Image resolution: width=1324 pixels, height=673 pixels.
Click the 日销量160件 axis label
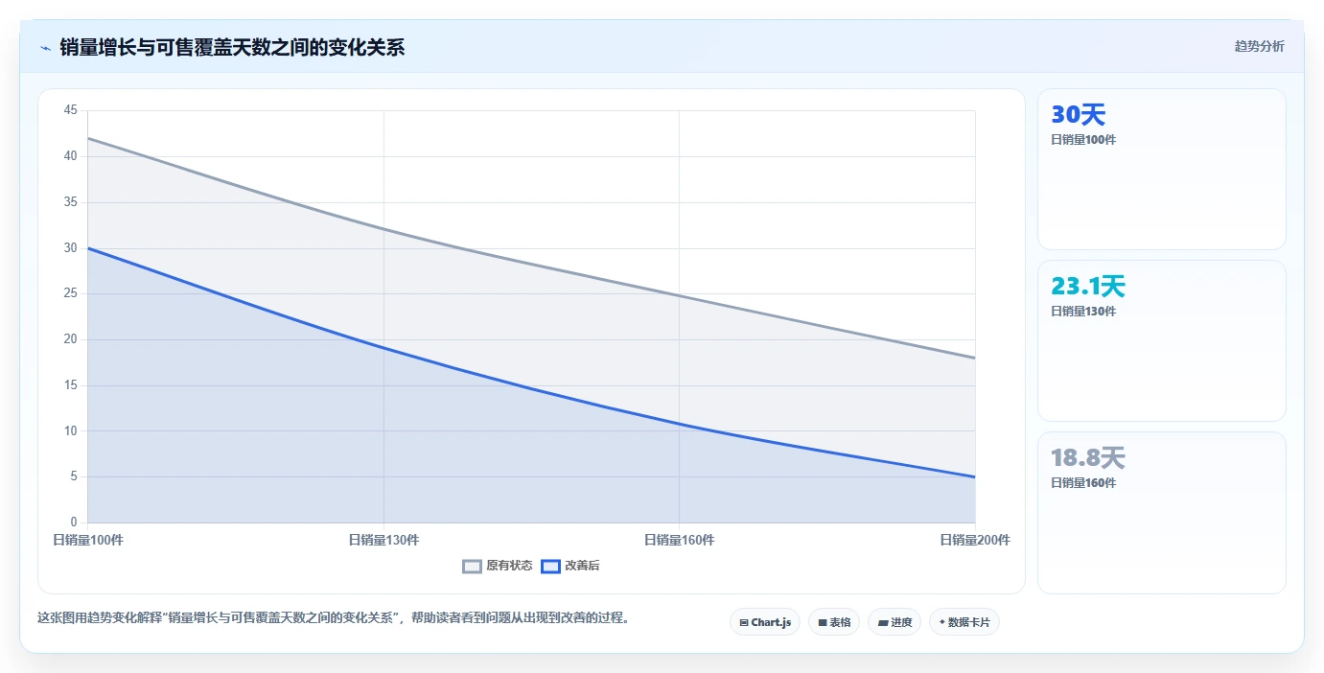679,540
